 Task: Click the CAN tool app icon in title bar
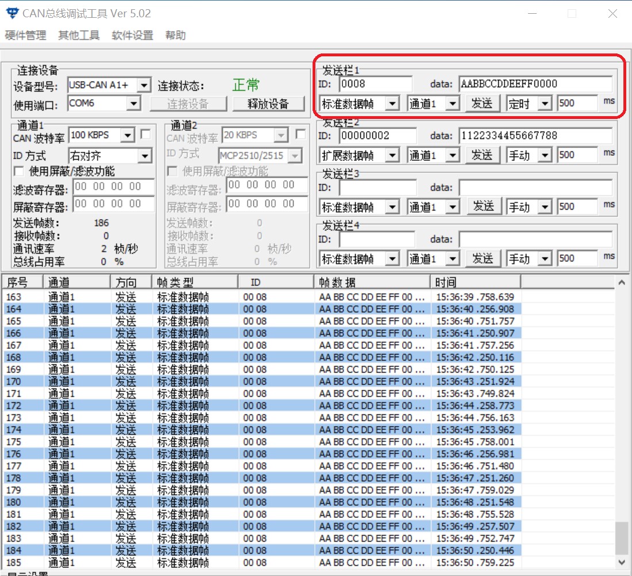13,13
